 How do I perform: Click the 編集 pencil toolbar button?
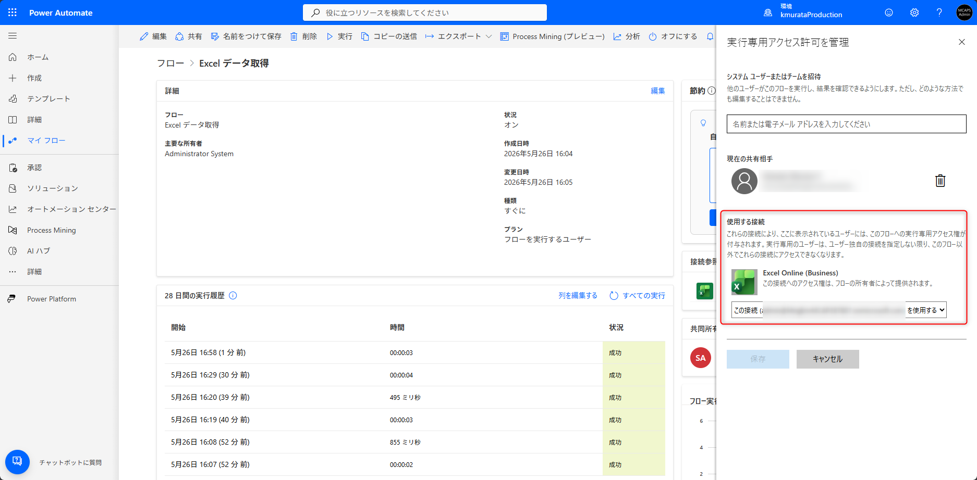153,36
